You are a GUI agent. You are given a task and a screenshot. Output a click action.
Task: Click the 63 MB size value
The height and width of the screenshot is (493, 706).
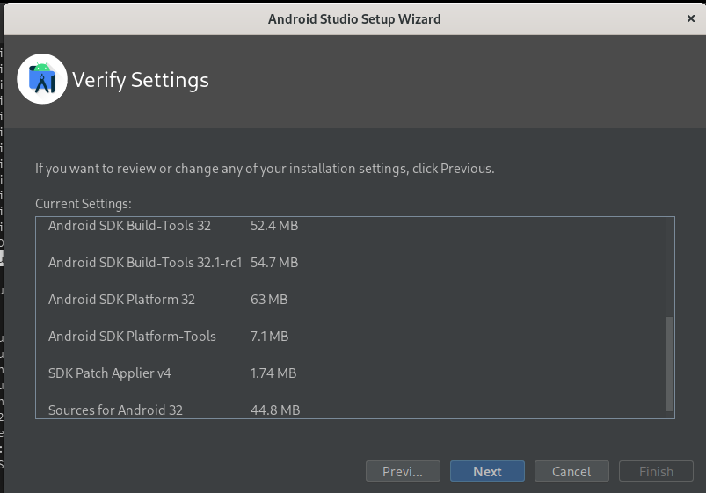click(269, 300)
